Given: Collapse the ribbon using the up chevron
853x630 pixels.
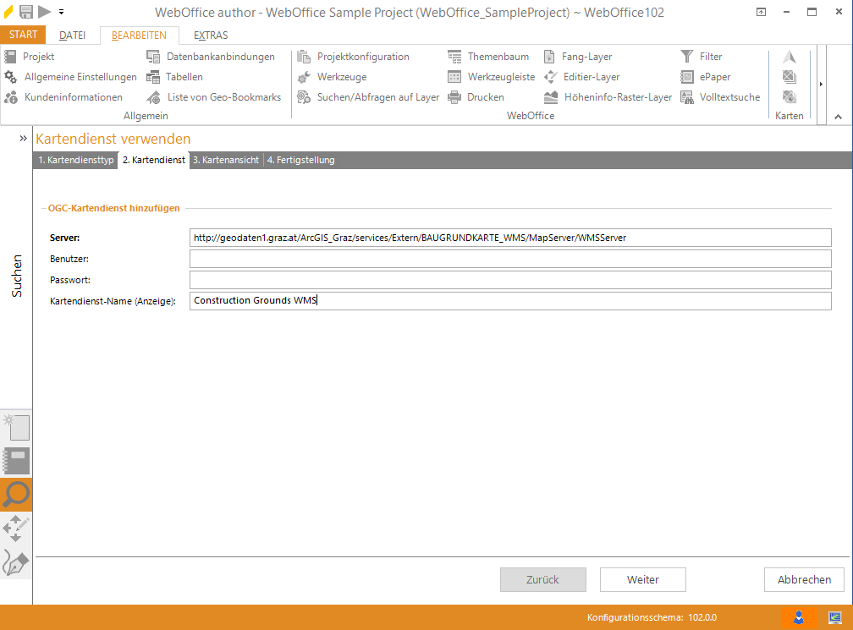Looking at the screenshot, I should 838,117.
